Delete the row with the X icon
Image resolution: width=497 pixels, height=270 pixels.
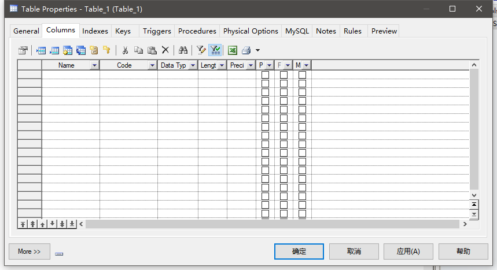point(165,50)
